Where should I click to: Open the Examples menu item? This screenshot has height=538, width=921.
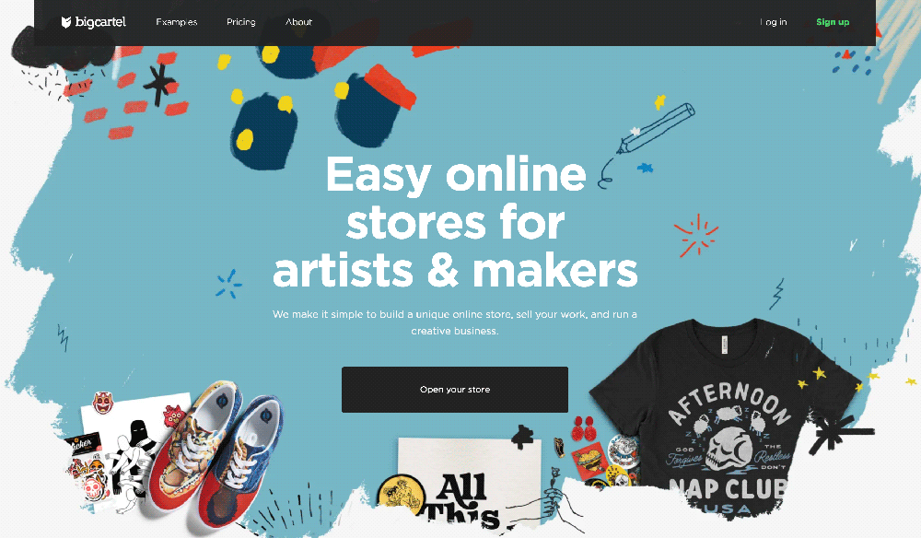click(176, 22)
